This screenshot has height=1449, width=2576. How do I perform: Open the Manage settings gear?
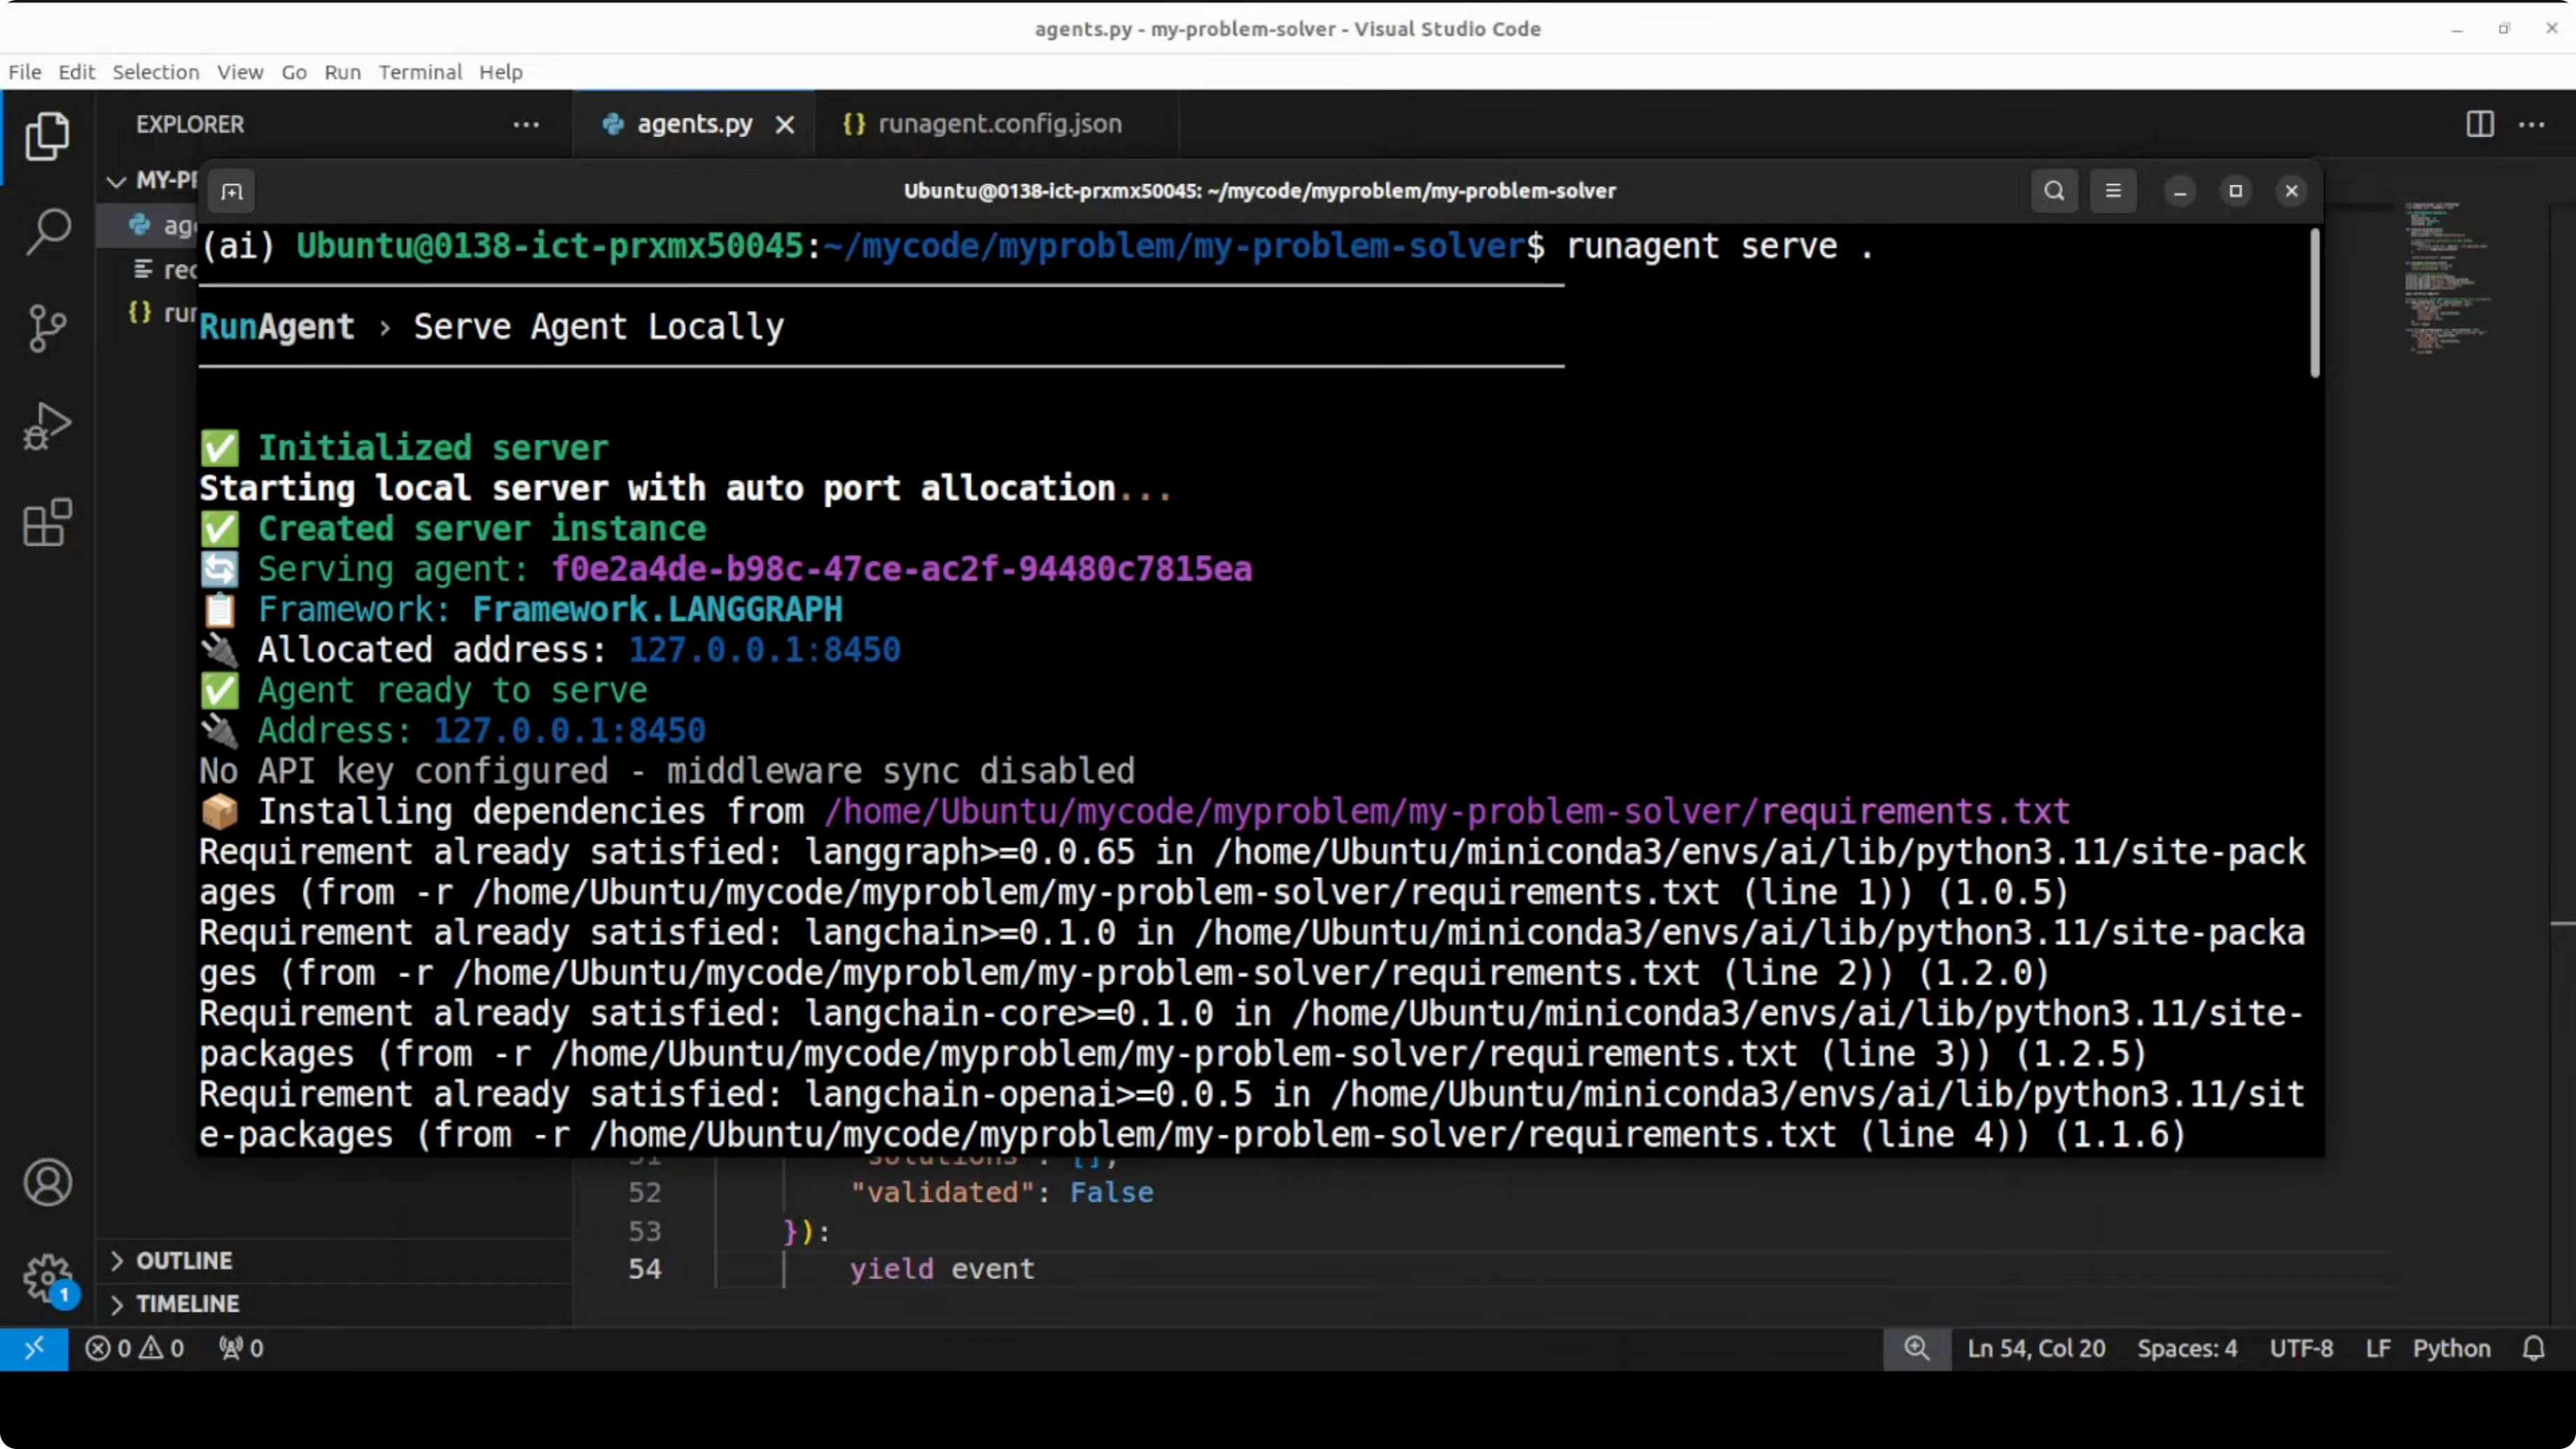pyautogui.click(x=47, y=1278)
